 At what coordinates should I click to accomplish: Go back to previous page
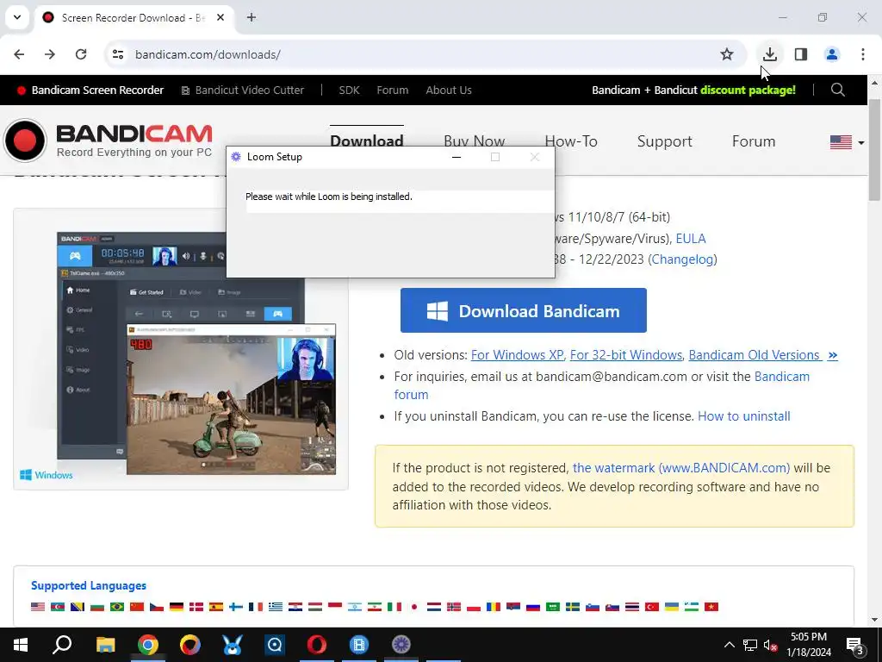pyautogui.click(x=19, y=54)
